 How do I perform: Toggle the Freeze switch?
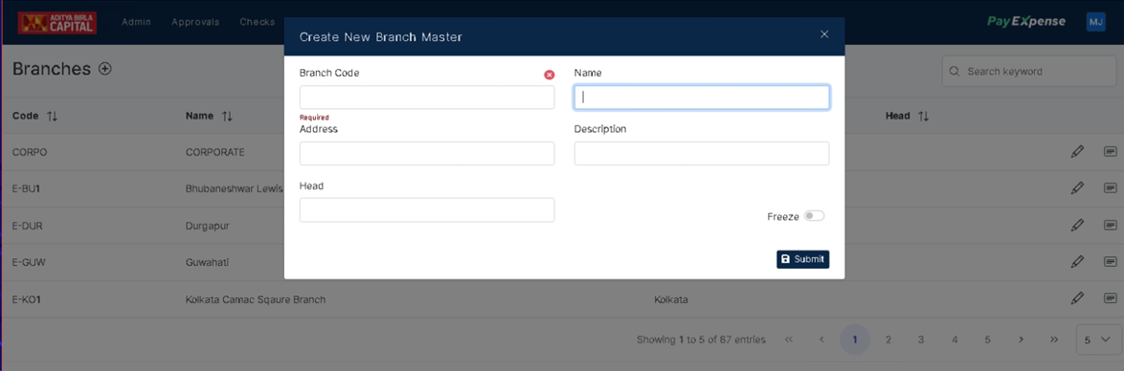pos(815,215)
